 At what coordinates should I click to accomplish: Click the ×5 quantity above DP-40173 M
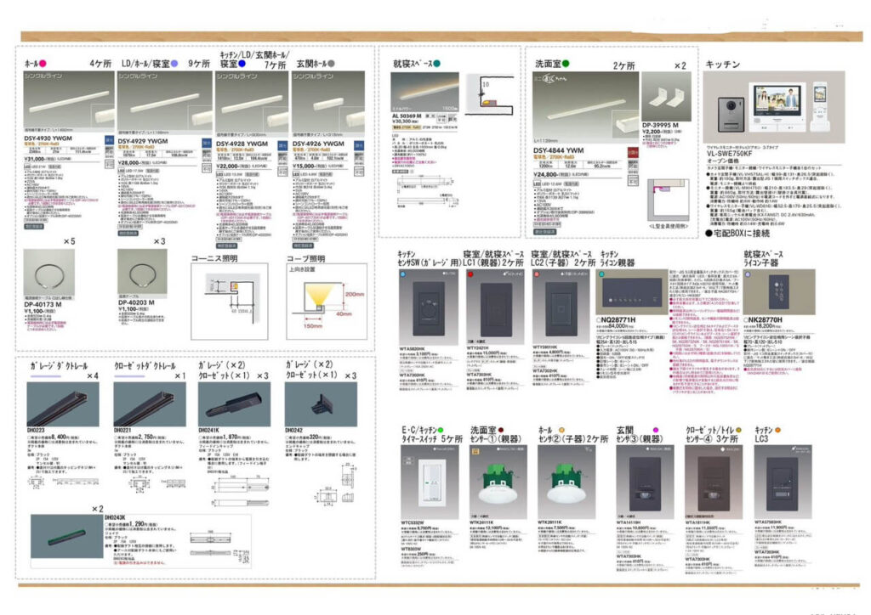[x=69, y=241]
